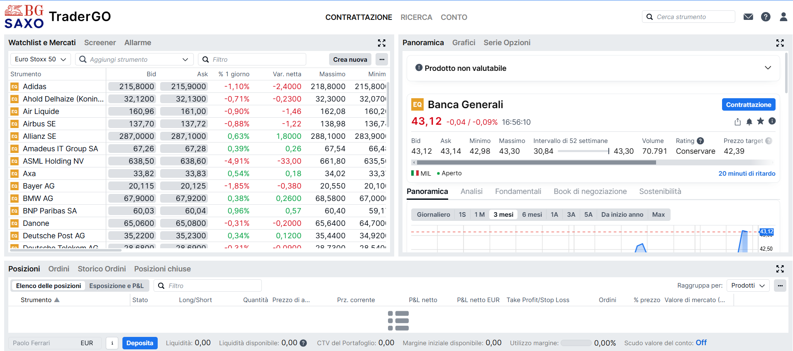Open the Euro Stoxx 50 watchlist dropdown
This screenshot has height=351, width=793.
point(41,59)
